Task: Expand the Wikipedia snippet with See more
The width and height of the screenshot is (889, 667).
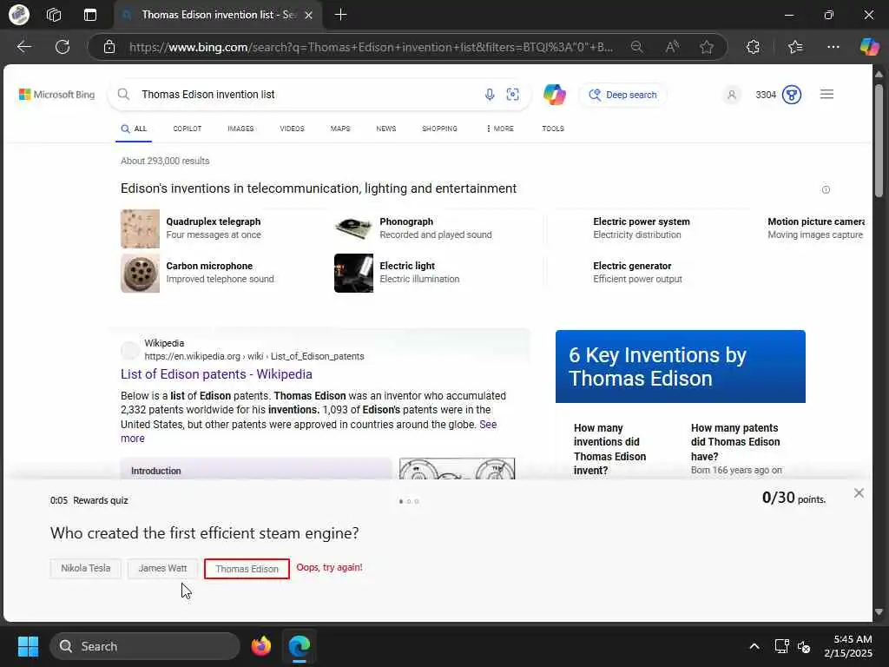Action: point(488,425)
